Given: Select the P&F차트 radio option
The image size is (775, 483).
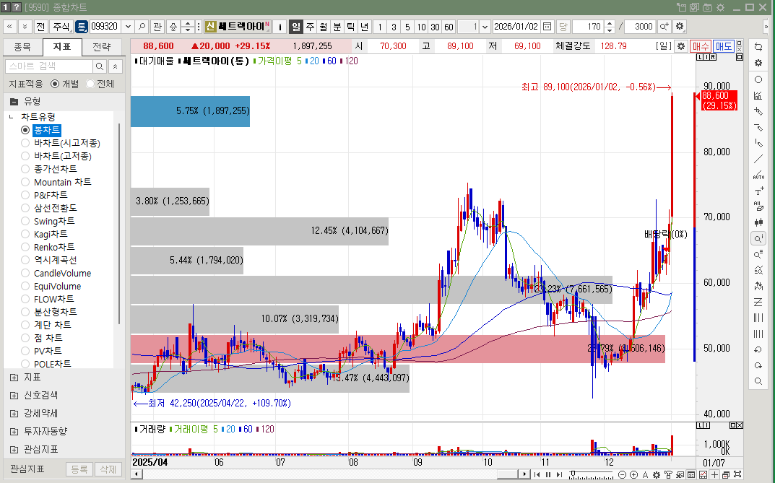Looking at the screenshot, I should pos(25,195).
